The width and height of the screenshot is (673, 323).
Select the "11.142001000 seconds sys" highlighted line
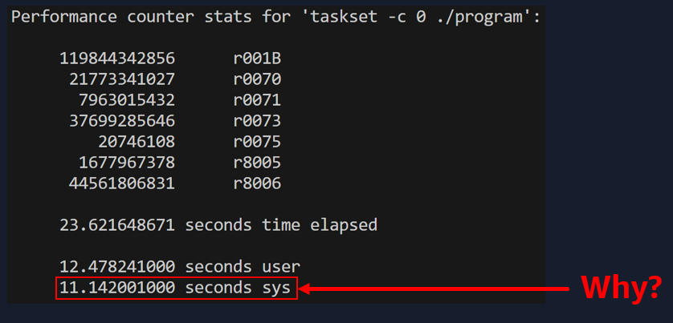pyautogui.click(x=177, y=289)
